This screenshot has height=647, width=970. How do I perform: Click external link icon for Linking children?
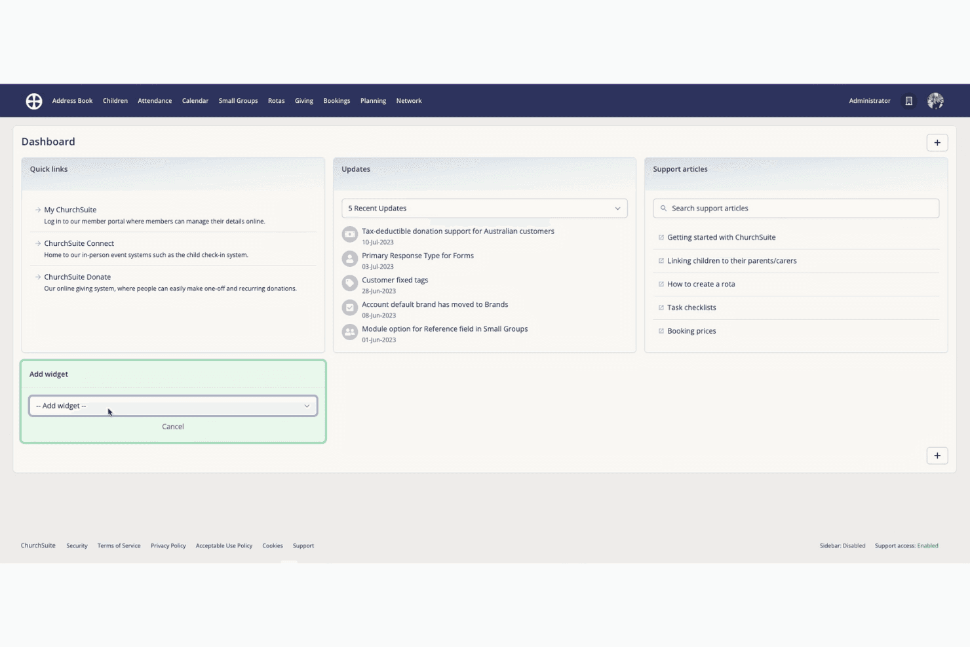point(661,261)
